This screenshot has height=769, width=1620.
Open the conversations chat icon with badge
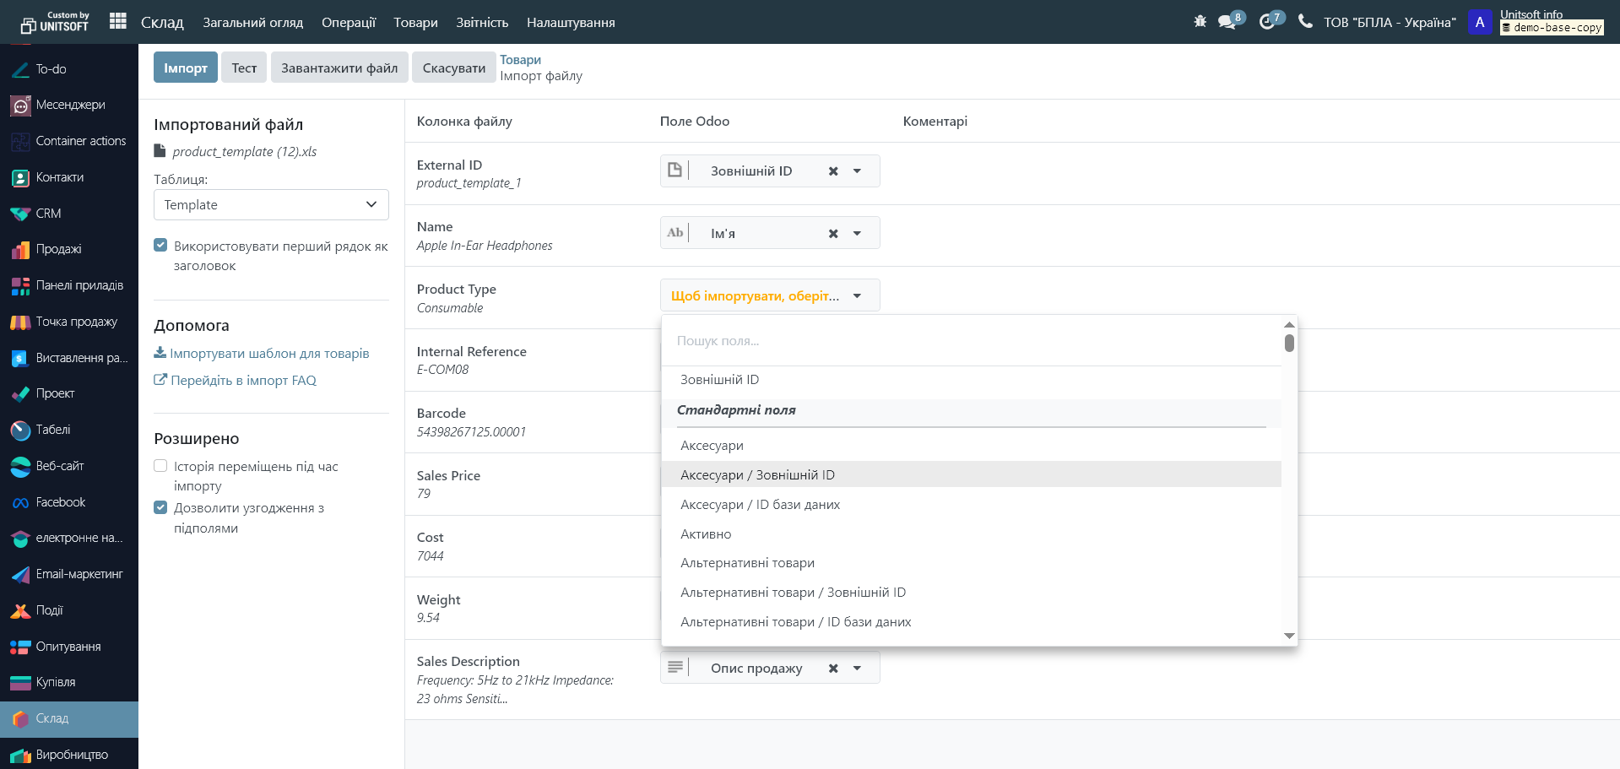[1227, 22]
